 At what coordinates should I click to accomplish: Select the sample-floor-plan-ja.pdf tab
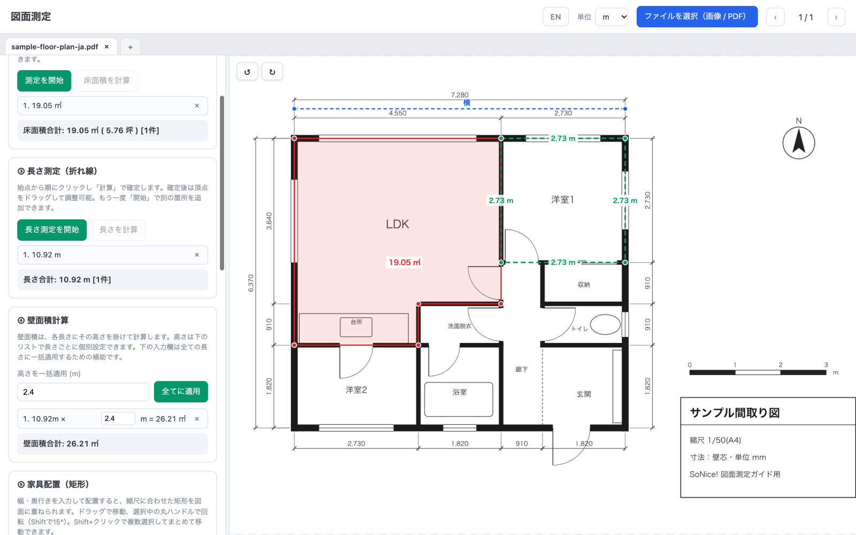tap(55, 47)
